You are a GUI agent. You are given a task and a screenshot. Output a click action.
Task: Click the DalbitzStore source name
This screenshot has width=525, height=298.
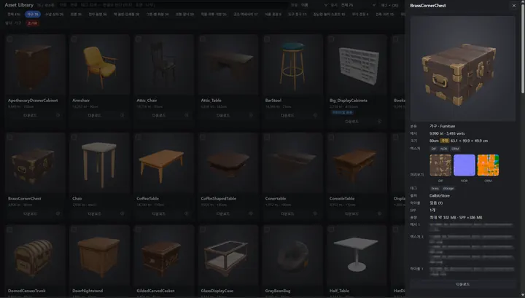tap(439, 196)
